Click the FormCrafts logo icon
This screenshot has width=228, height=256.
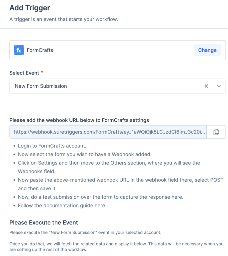coord(19,50)
